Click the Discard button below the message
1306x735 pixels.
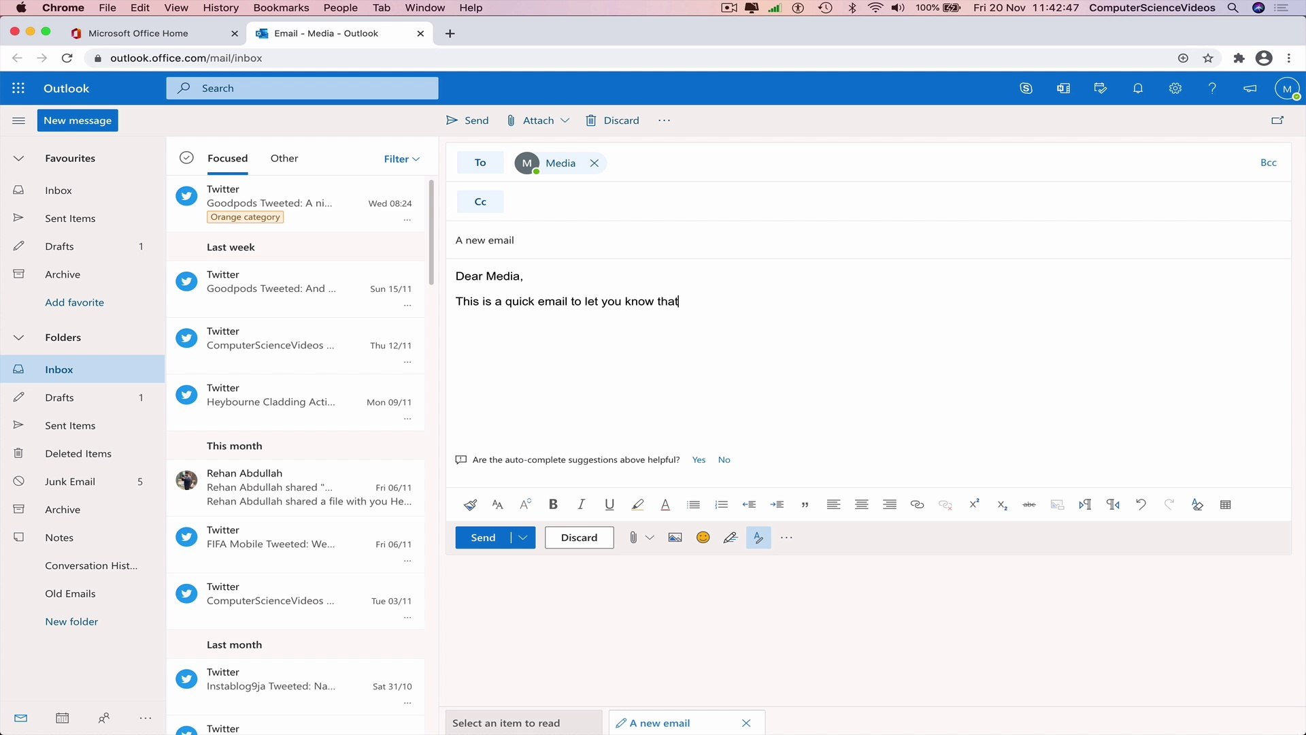click(579, 538)
